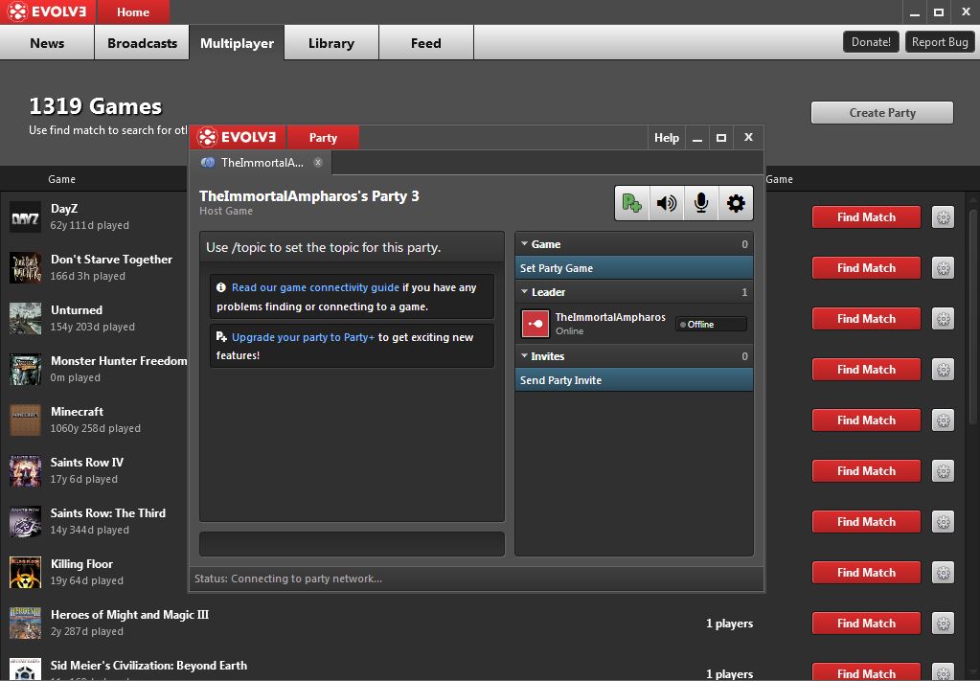Open settings gear for DayZ row
The image size is (980, 681).
click(944, 217)
